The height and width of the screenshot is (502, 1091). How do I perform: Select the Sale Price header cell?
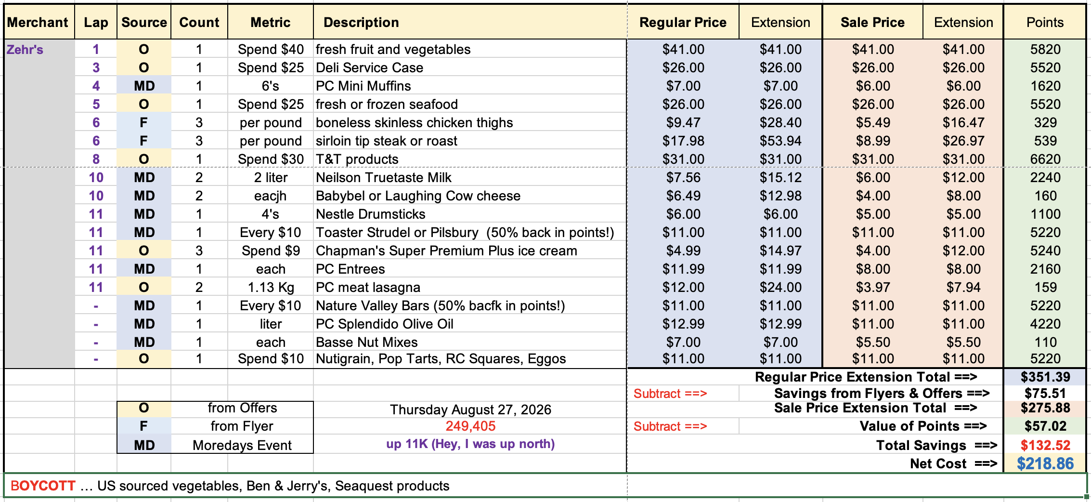872,22
